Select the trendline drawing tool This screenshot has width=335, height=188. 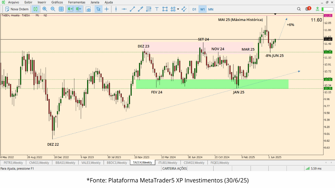pos(132,9)
